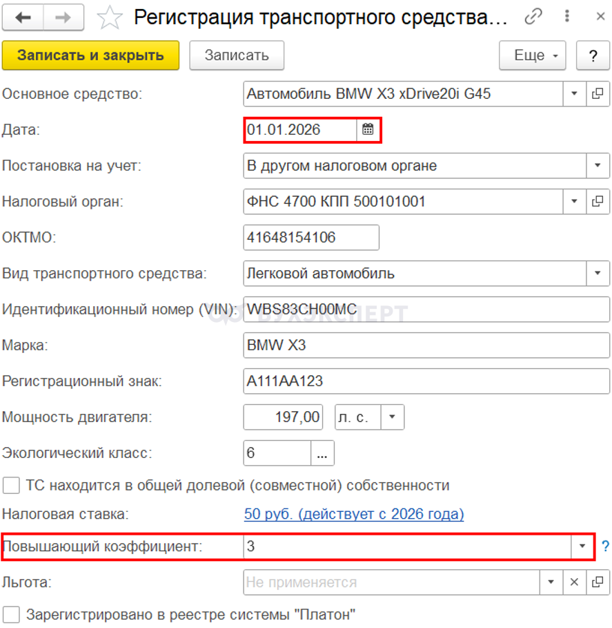Expand the Налоговый орган dropdown
The height and width of the screenshot is (628, 612).
coord(575,201)
